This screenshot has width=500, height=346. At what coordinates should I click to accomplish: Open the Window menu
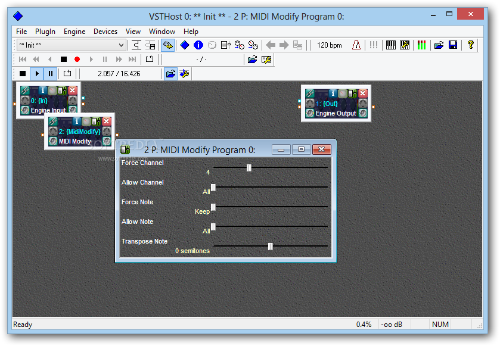pos(162,32)
